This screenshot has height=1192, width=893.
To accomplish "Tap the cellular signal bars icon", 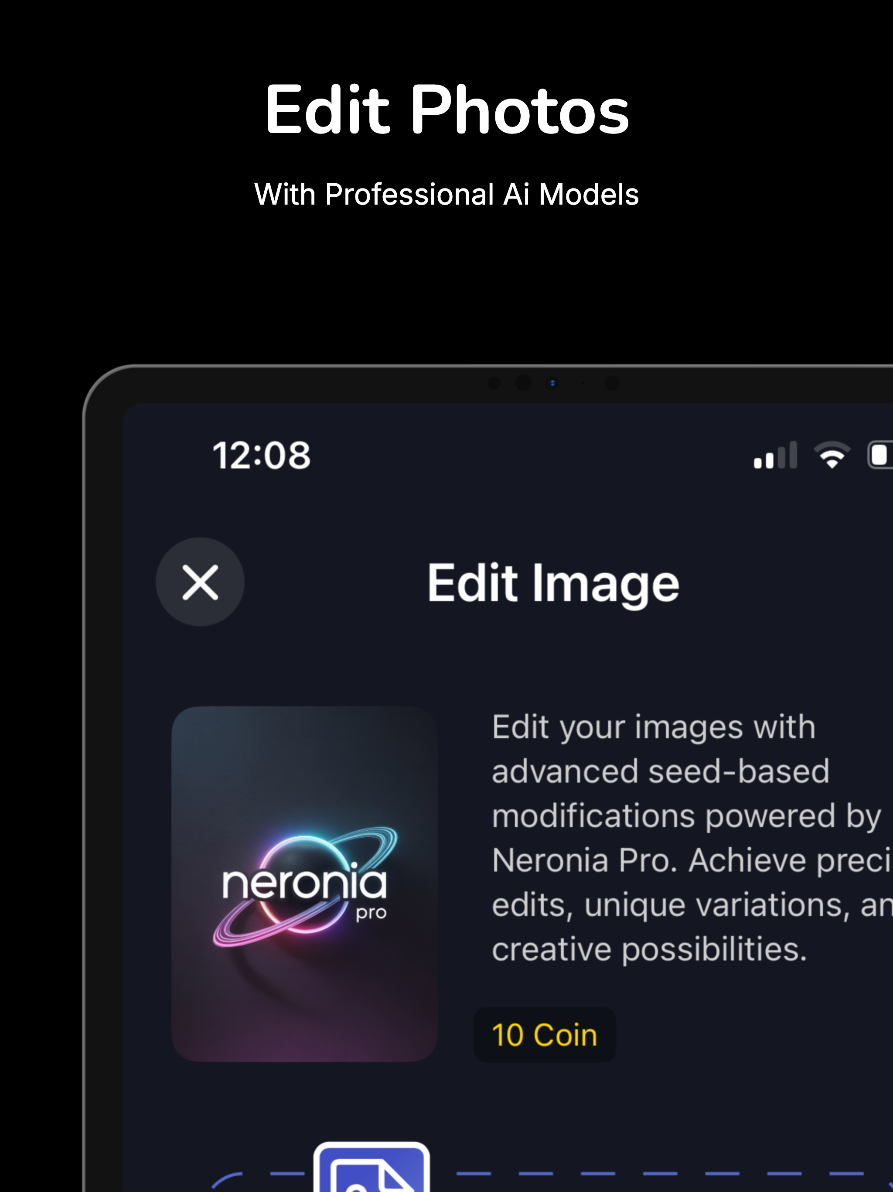I will (775, 455).
